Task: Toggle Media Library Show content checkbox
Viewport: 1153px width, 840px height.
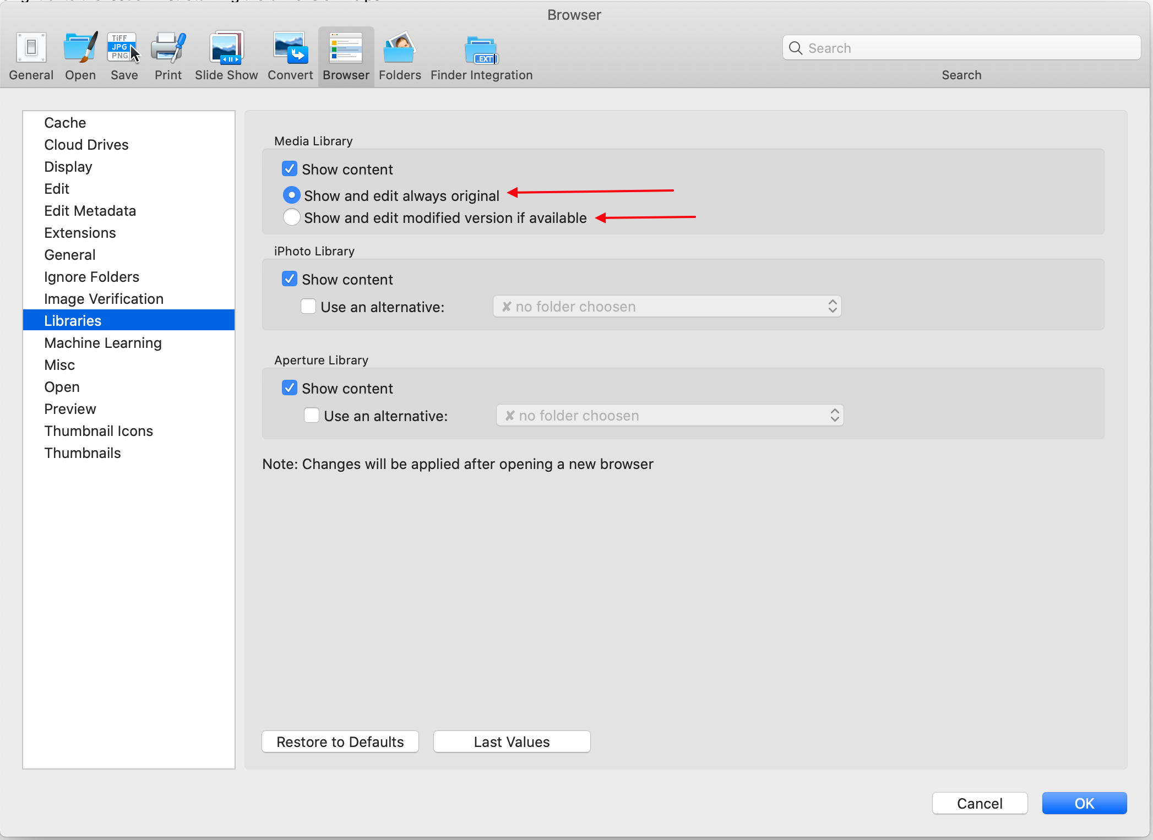Action: click(x=290, y=169)
